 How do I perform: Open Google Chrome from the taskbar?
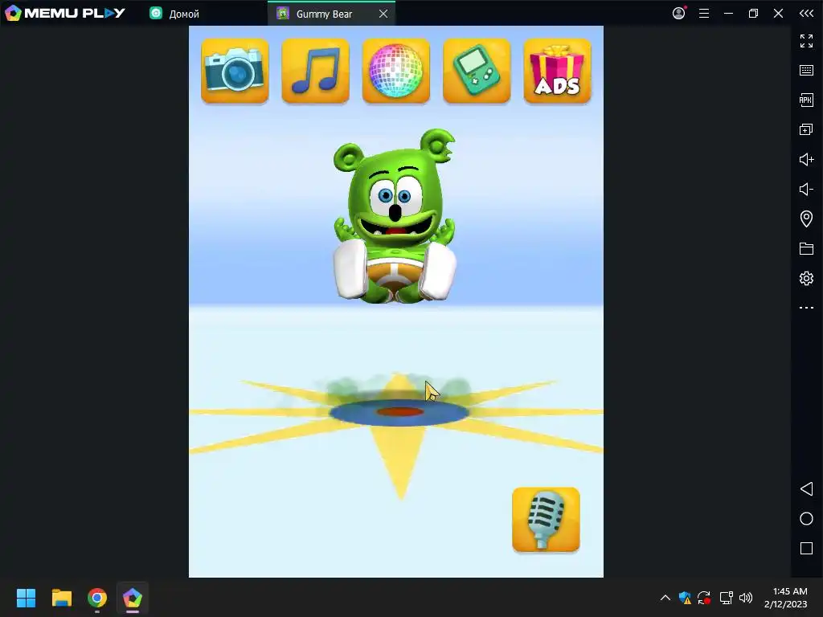pos(97,598)
